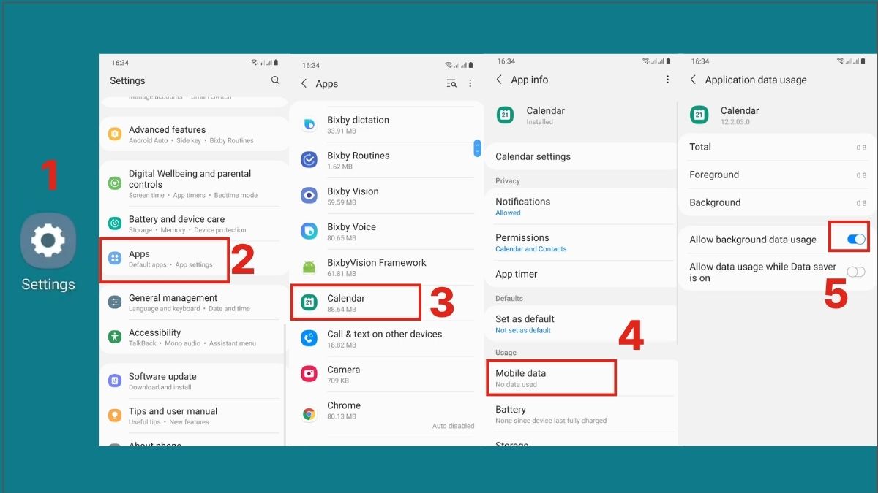Select Bixby Routines in Apps list
878x493 pixels.
[386, 161]
